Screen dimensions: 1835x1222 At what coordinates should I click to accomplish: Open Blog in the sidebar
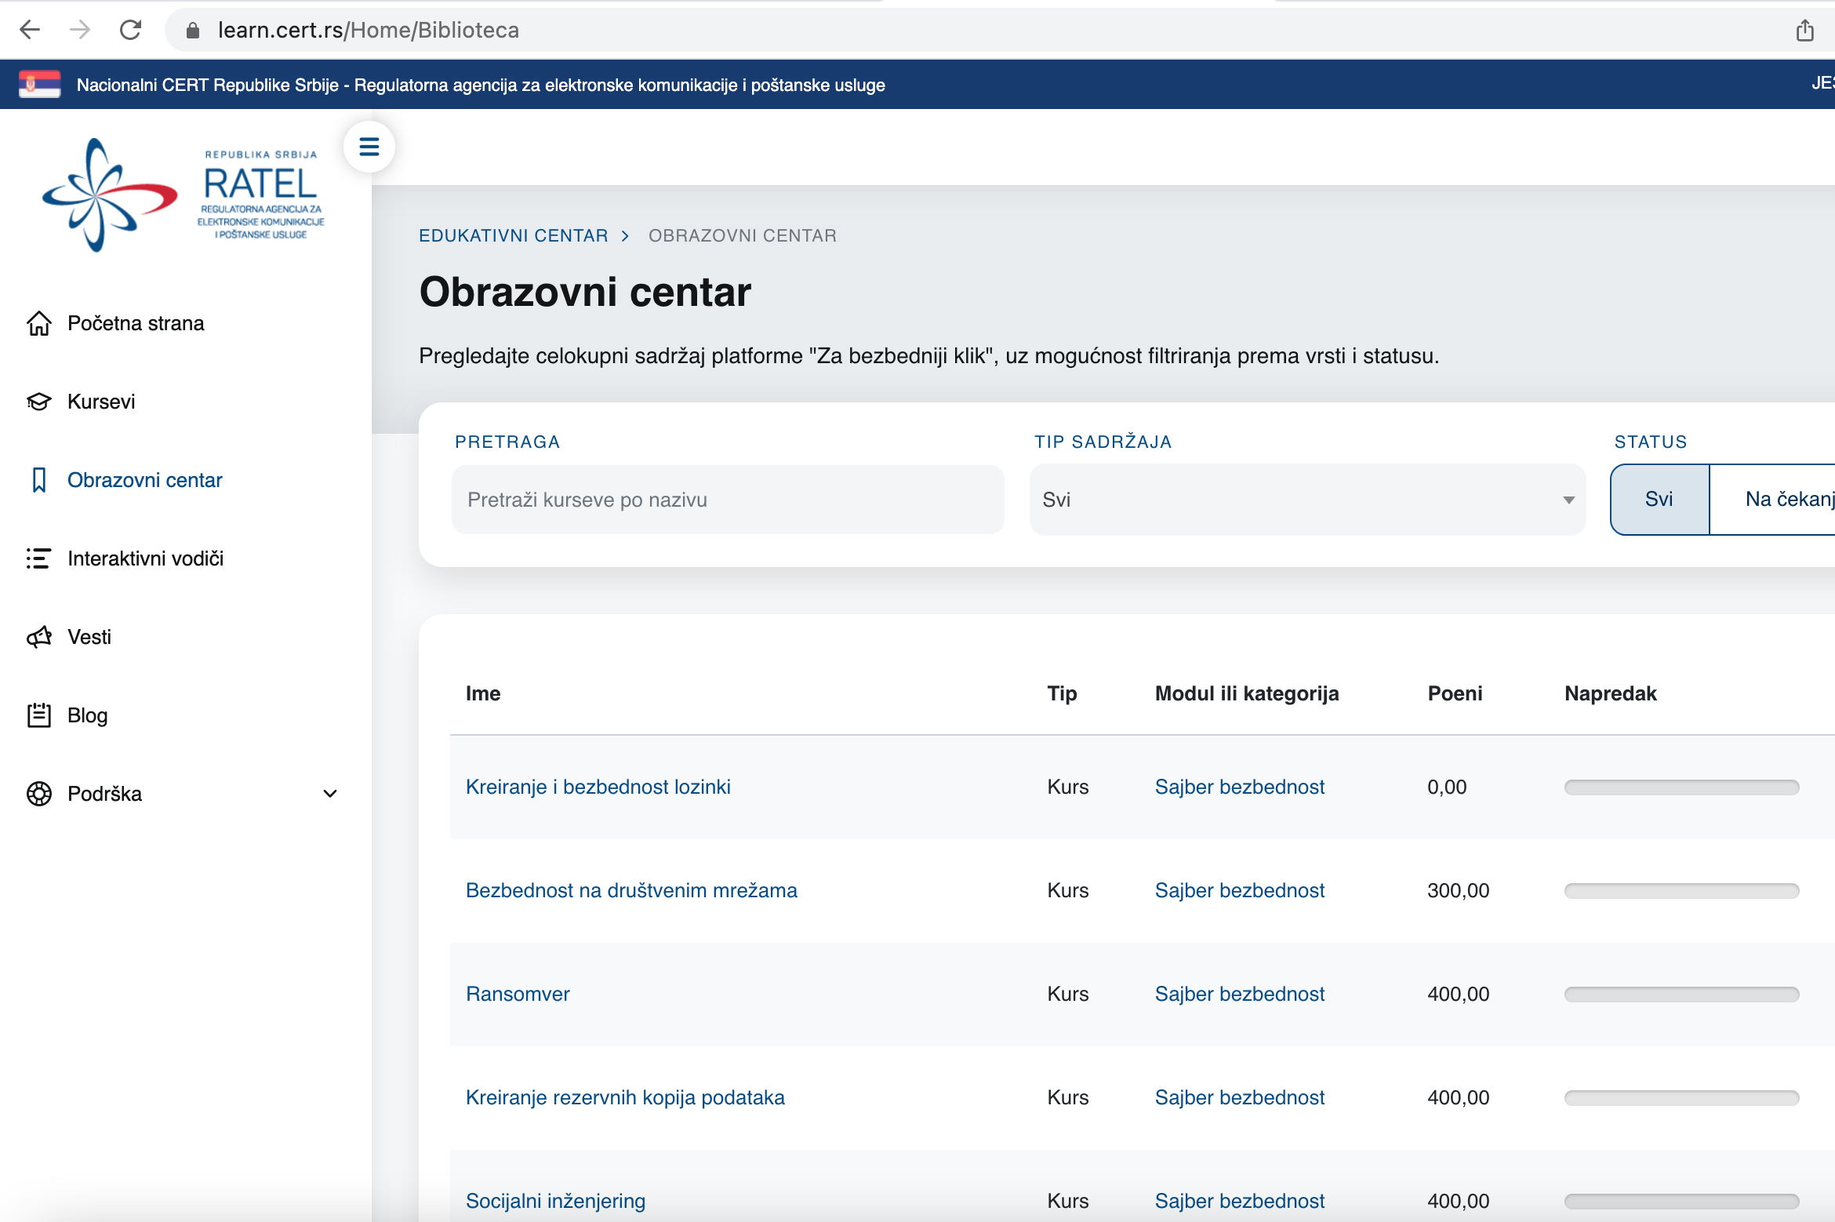pyautogui.click(x=87, y=715)
